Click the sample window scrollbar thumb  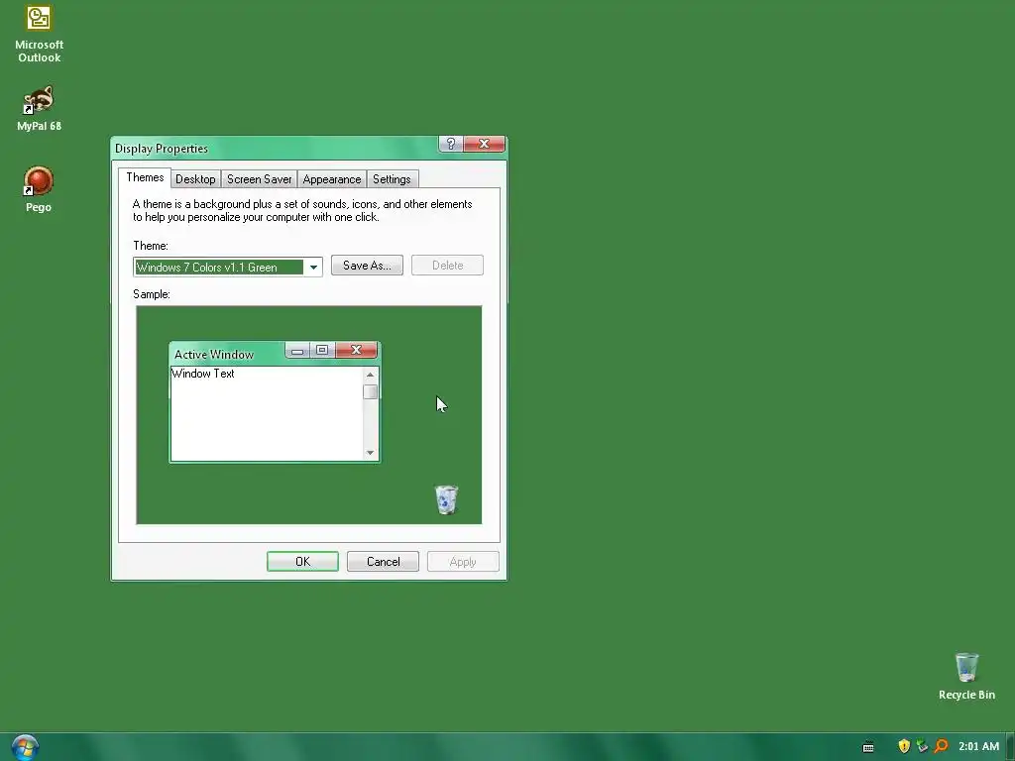pyautogui.click(x=371, y=392)
